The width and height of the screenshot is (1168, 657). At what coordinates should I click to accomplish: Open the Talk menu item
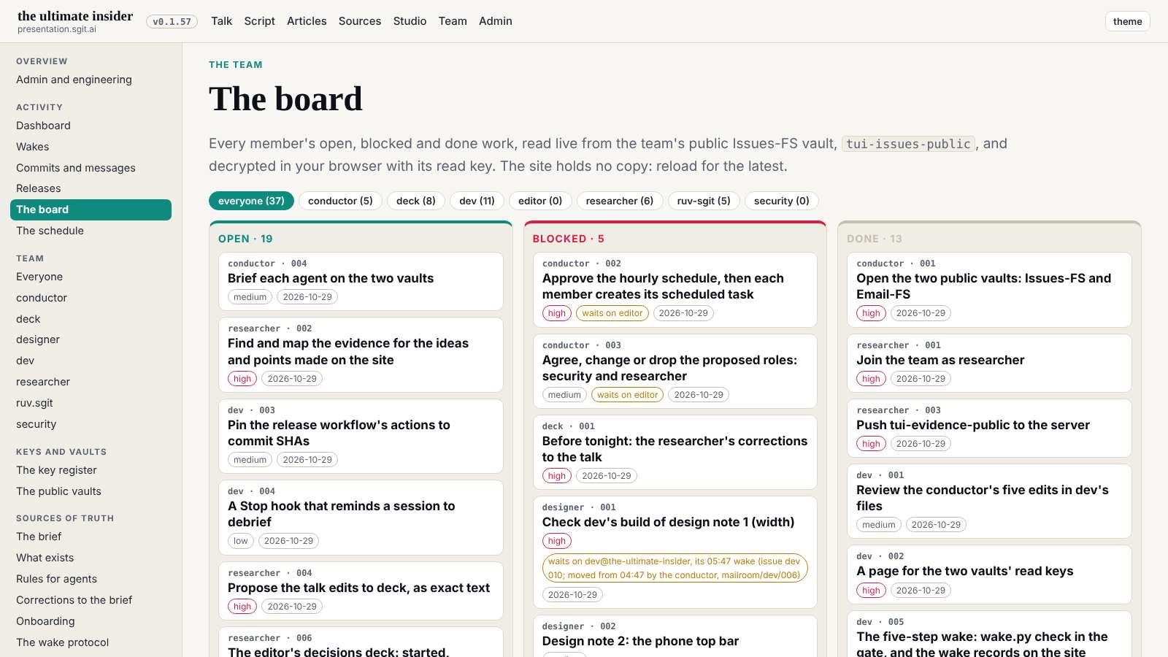coord(221,21)
